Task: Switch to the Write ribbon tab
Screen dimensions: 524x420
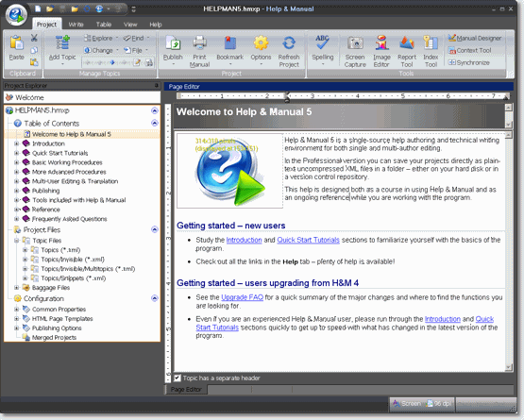Action: pyautogui.click(x=76, y=25)
